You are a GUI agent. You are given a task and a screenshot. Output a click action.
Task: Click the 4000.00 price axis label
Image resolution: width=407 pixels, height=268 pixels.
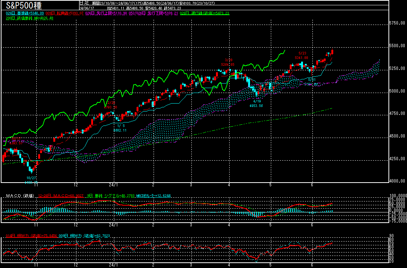tap(398, 181)
